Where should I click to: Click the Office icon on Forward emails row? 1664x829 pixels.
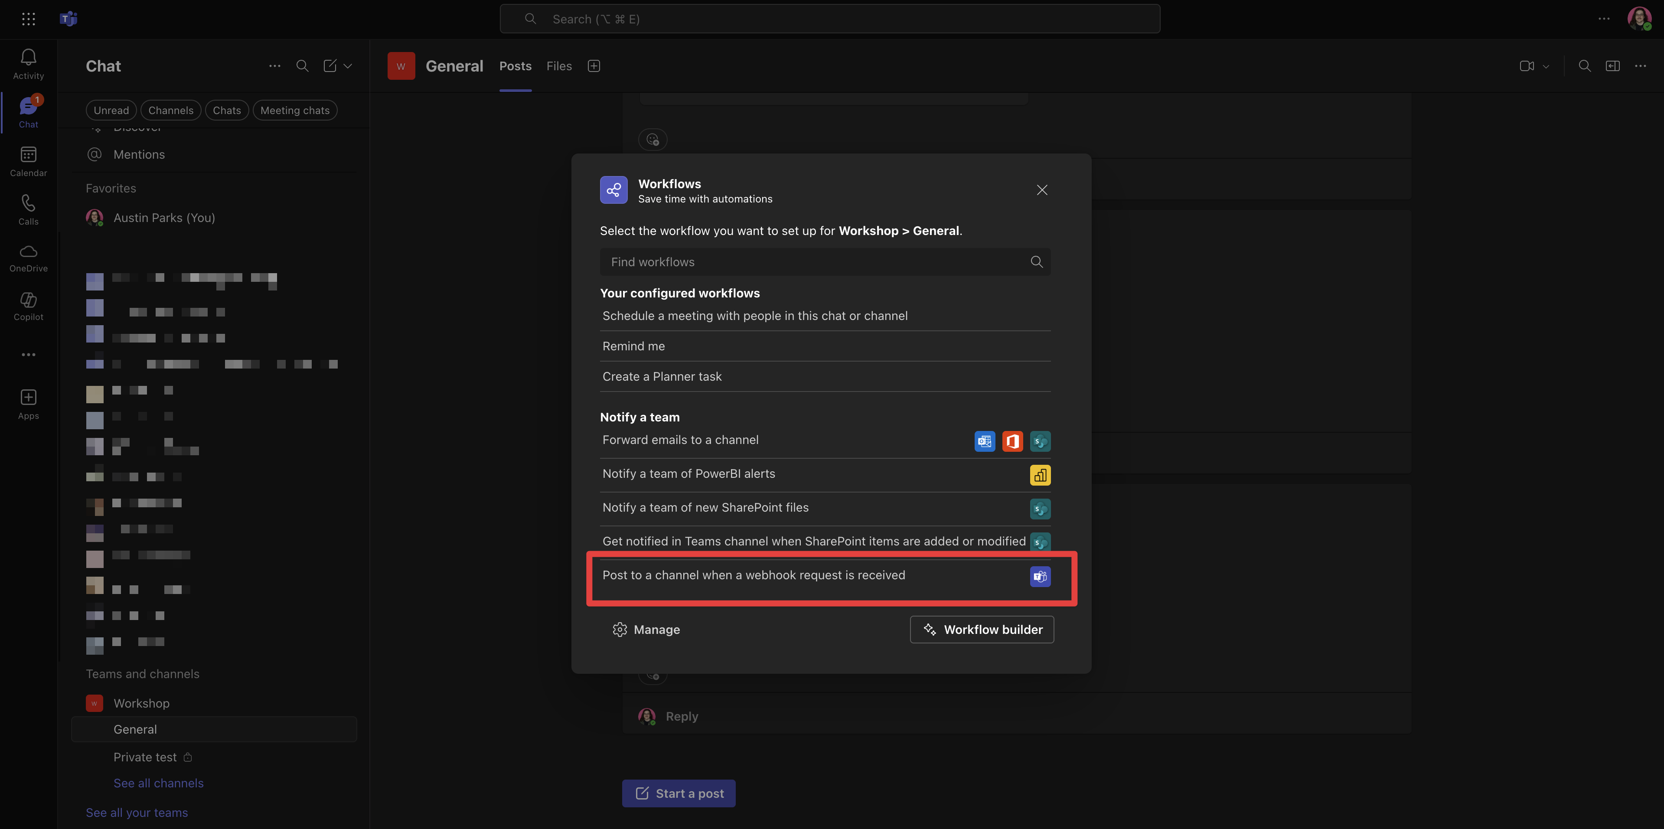point(1012,441)
